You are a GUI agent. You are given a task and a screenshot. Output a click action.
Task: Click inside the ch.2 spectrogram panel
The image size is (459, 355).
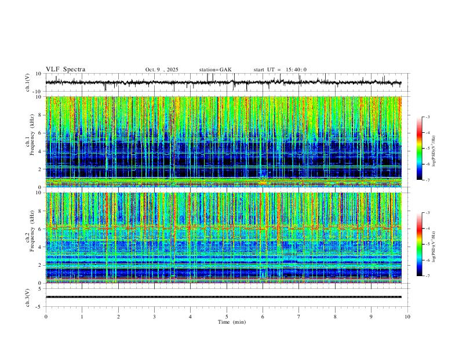tap(223, 238)
